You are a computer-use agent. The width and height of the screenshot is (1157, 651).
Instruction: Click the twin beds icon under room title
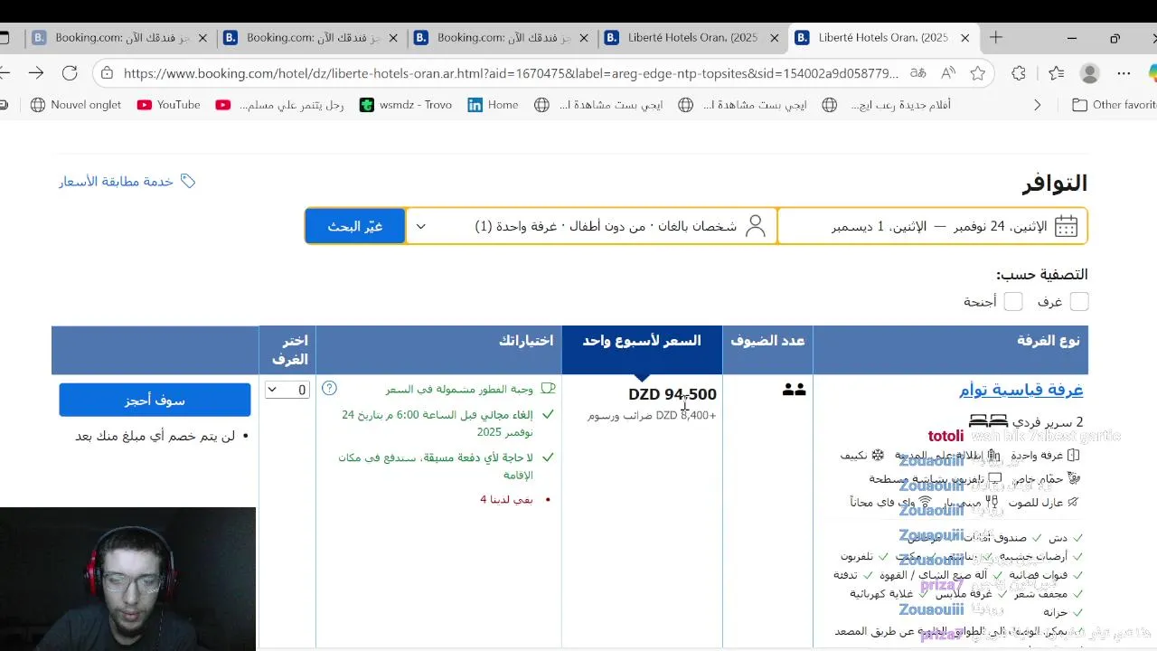[x=988, y=421]
